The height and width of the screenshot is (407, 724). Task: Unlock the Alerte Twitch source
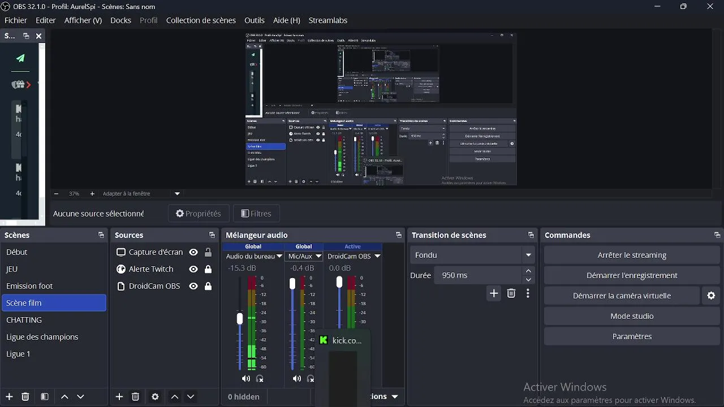(208, 269)
